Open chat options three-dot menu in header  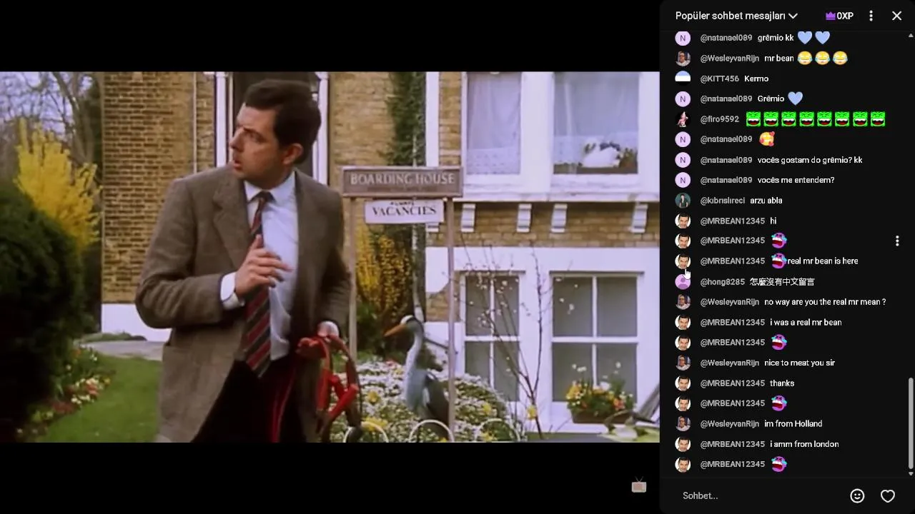tap(871, 16)
